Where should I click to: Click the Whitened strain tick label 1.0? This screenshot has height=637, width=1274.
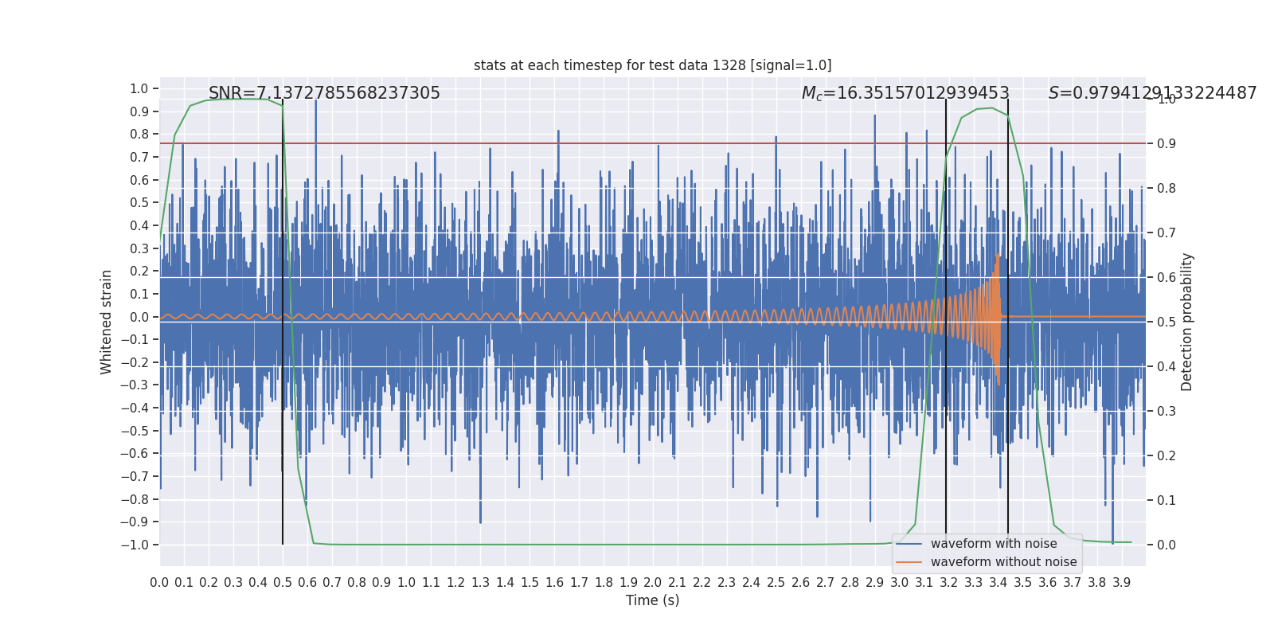[x=139, y=88]
